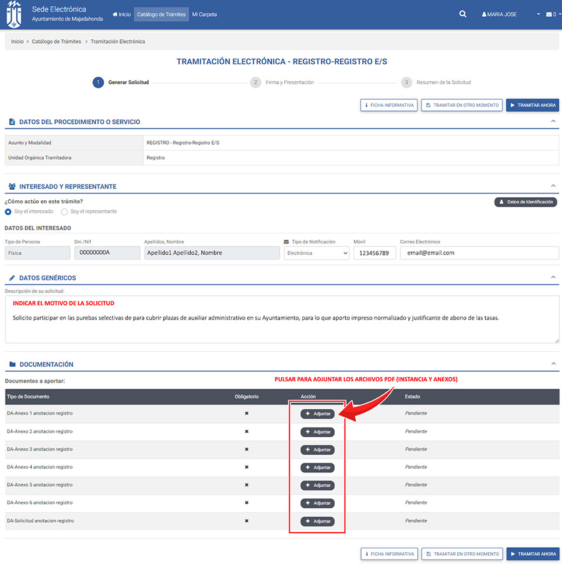This screenshot has height=564, width=562.
Task: Click the search magnifier icon in the header
Action: 462,14
